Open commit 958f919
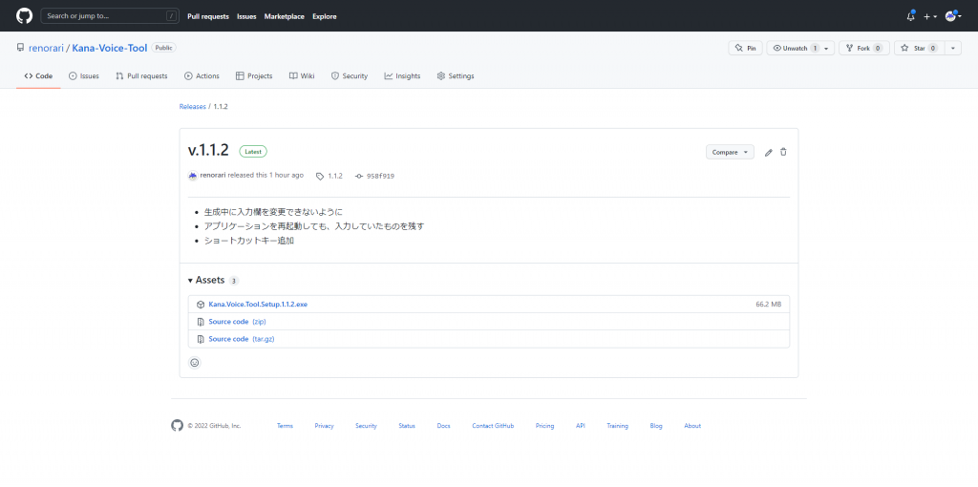This screenshot has height=487, width=978. 374,176
